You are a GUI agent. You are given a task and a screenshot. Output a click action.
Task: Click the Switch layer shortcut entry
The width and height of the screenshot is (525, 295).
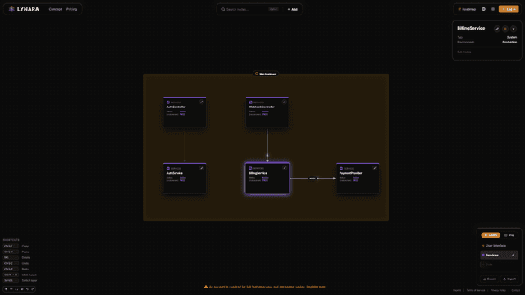click(20, 280)
